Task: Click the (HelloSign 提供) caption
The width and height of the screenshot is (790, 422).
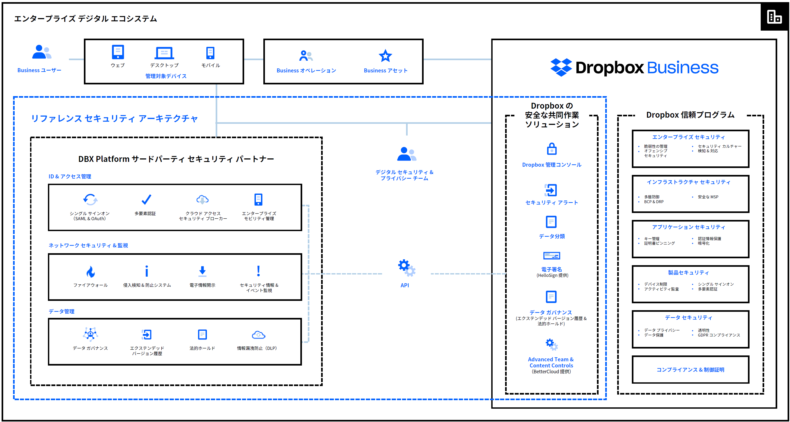Action: (x=552, y=275)
